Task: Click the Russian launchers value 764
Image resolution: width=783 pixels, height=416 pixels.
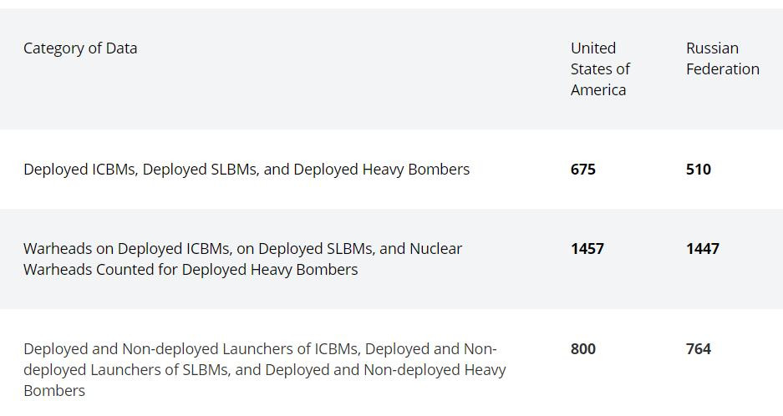Action: click(x=699, y=348)
